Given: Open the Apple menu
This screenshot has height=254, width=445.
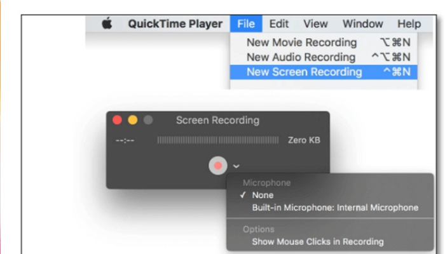Looking at the screenshot, I should 107,23.
